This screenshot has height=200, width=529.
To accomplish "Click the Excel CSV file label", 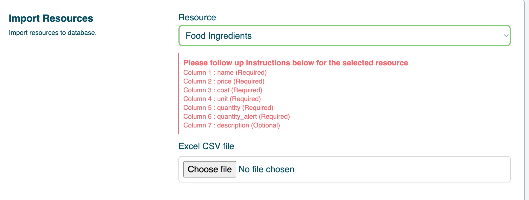I will (x=206, y=146).
